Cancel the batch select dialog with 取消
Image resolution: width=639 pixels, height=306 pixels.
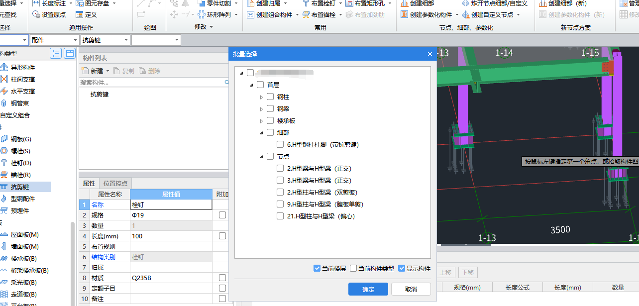[x=411, y=289]
